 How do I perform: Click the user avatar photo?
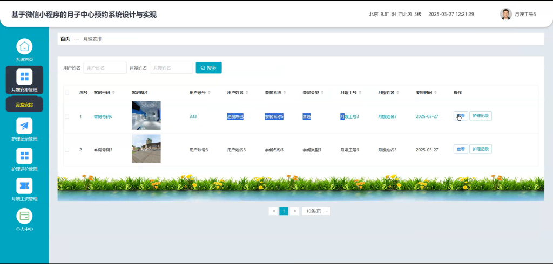(505, 14)
